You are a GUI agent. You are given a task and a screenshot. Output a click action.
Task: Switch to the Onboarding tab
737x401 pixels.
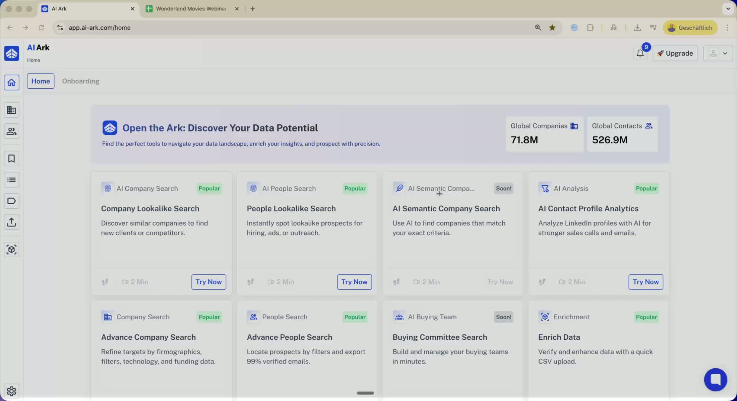81,81
